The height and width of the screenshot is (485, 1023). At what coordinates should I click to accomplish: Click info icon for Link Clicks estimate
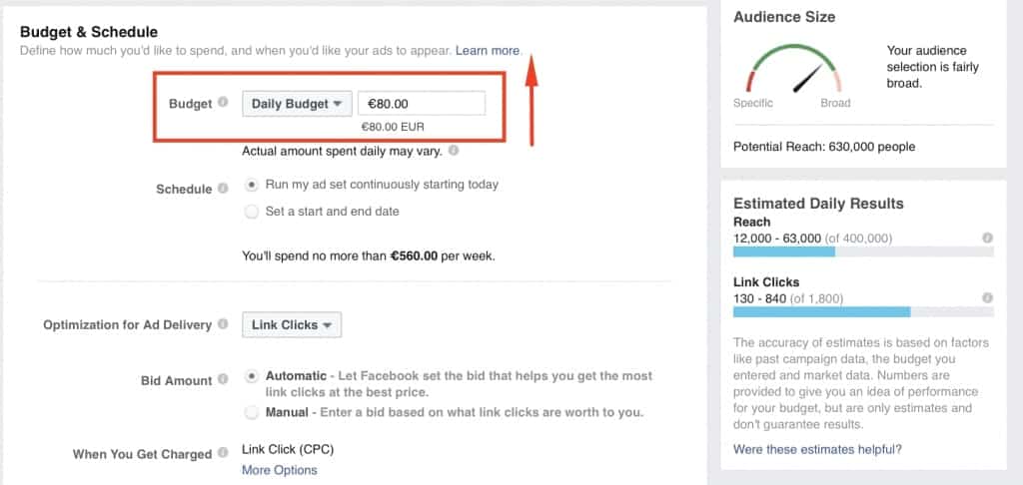[987, 298]
